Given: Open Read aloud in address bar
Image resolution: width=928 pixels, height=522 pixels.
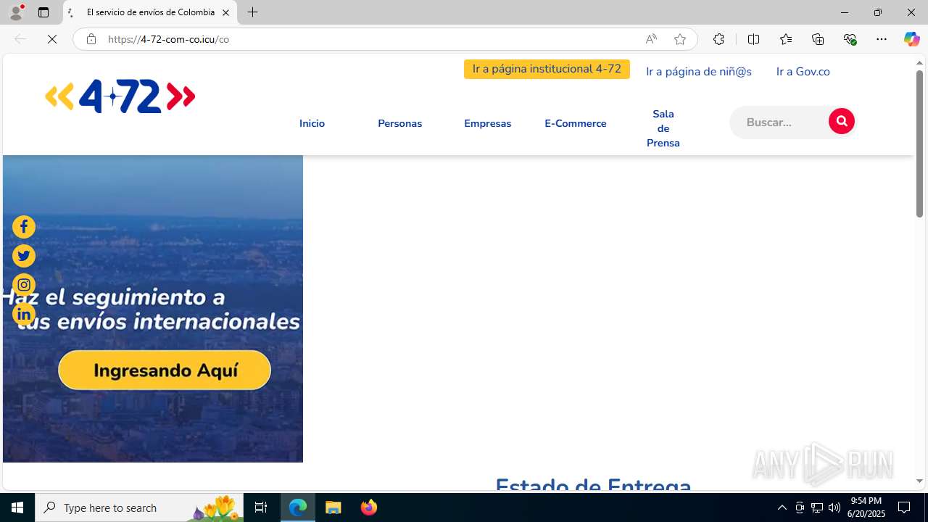Looking at the screenshot, I should pos(651,39).
